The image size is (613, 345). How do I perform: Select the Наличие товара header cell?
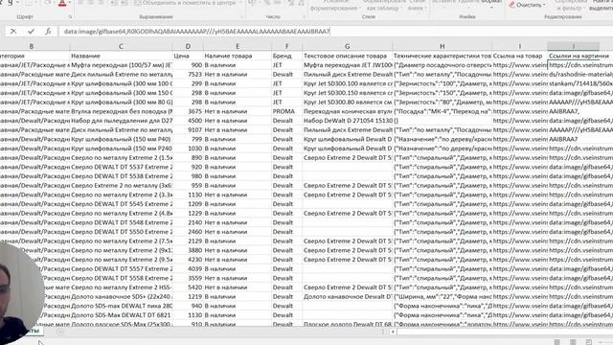238,56
